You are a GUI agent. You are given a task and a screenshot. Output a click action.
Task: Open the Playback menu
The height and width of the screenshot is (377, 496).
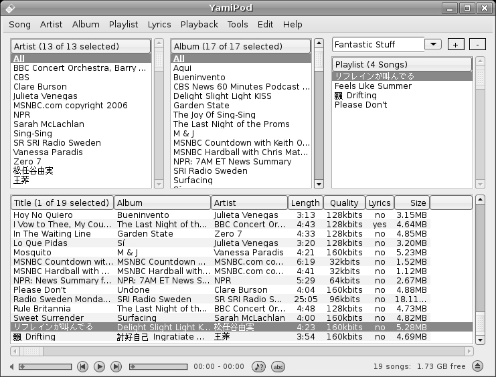pyautogui.click(x=199, y=24)
